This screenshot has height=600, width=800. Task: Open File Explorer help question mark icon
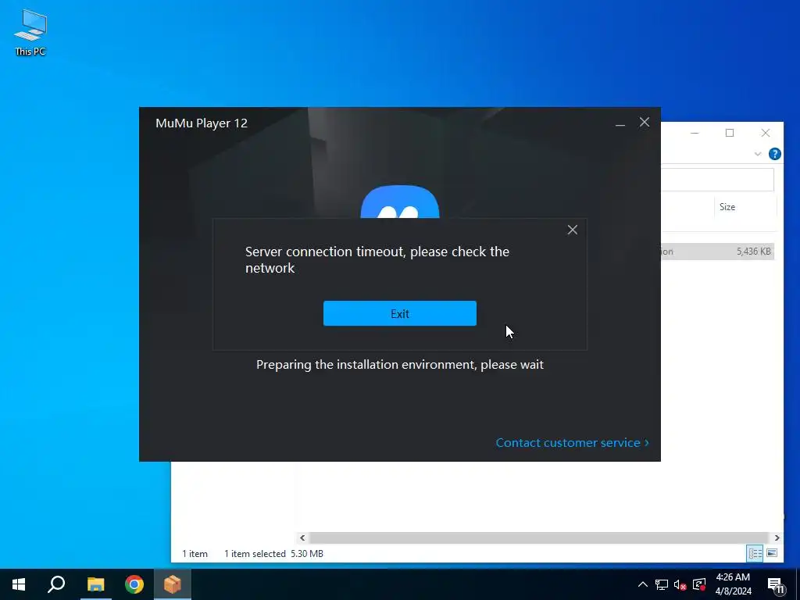[x=774, y=154]
